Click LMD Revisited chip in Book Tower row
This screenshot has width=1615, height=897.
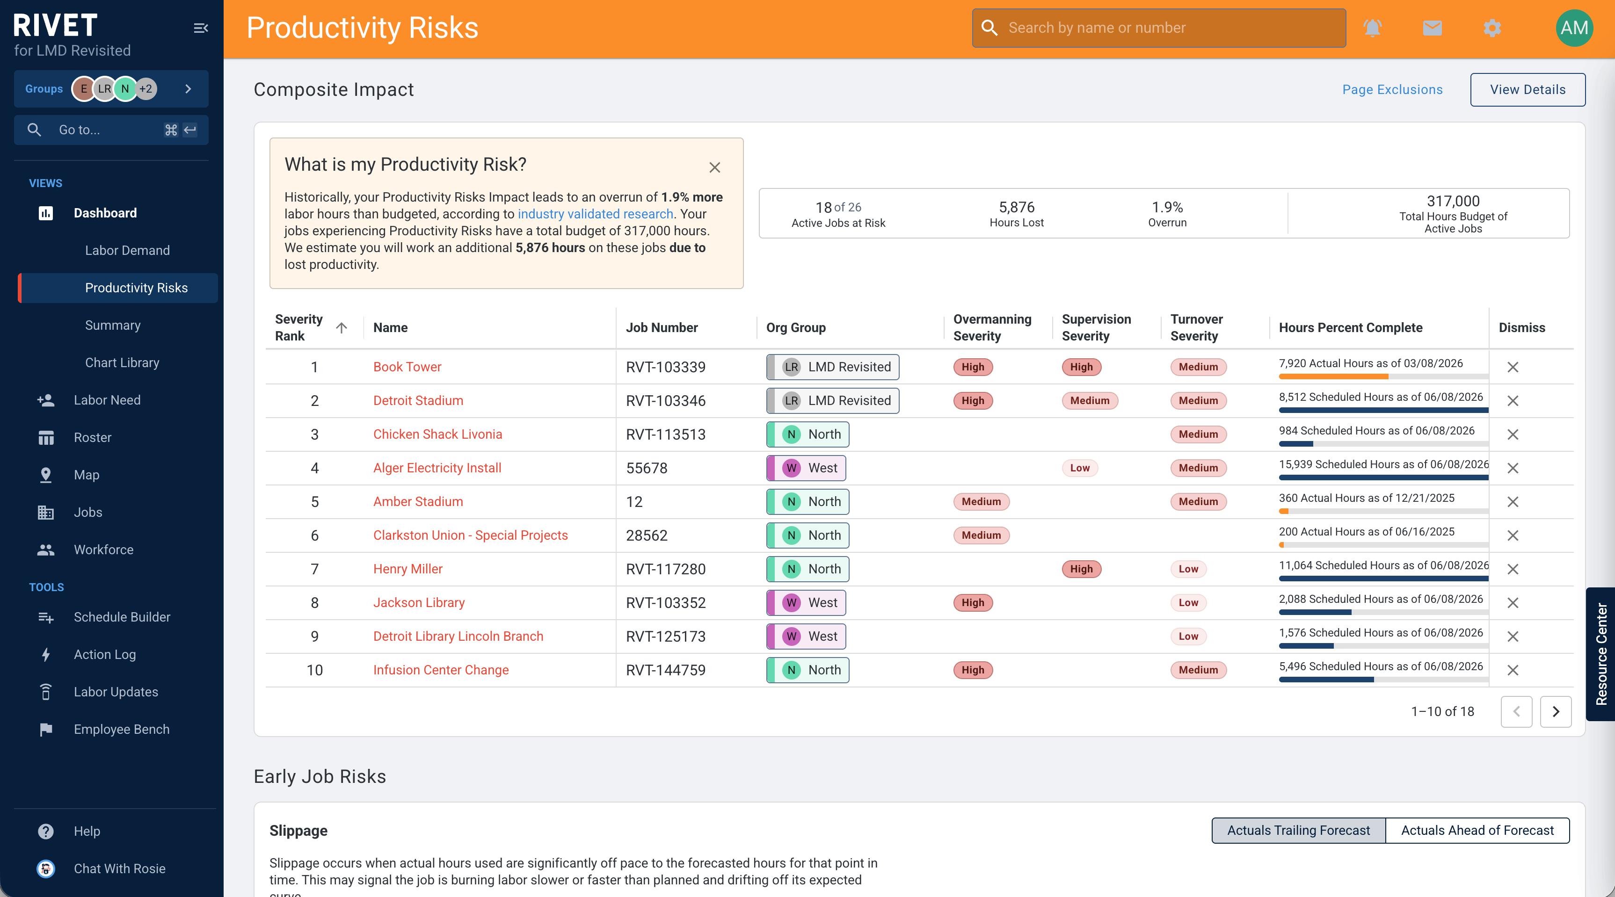pos(833,367)
